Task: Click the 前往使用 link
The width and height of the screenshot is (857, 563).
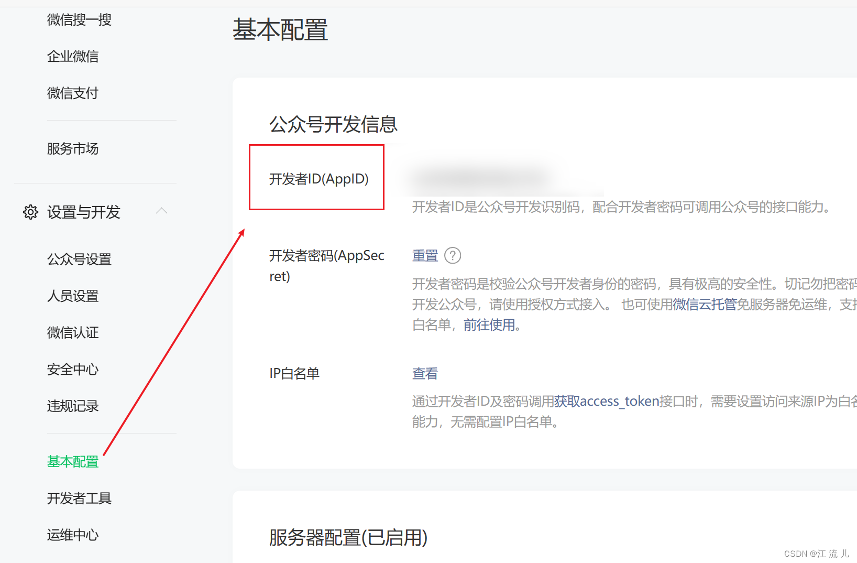Action: pyautogui.click(x=489, y=325)
